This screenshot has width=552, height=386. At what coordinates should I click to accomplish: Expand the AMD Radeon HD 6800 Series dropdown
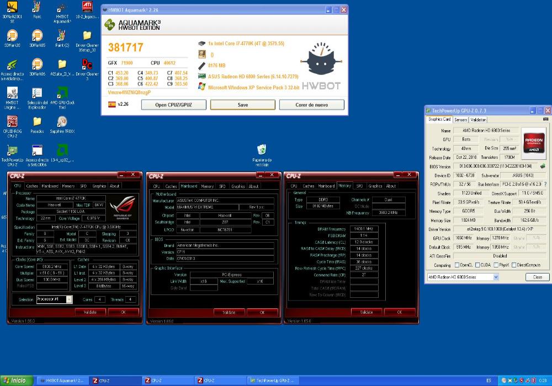[x=496, y=277]
